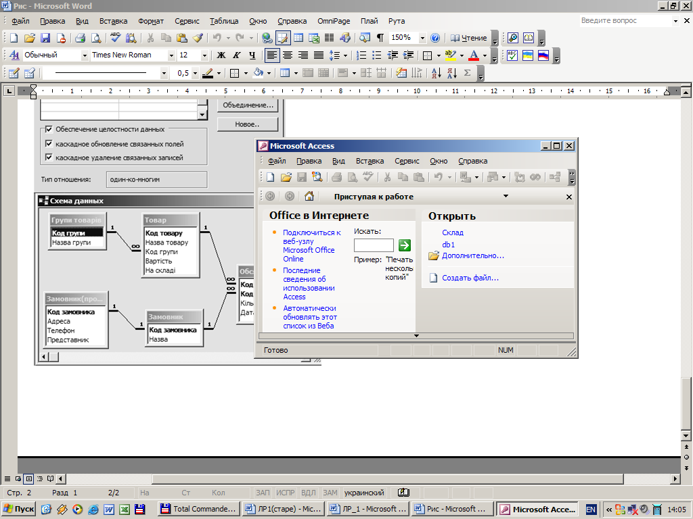Paste from clipboard in Word
This screenshot has width=693, height=519.
181,38
